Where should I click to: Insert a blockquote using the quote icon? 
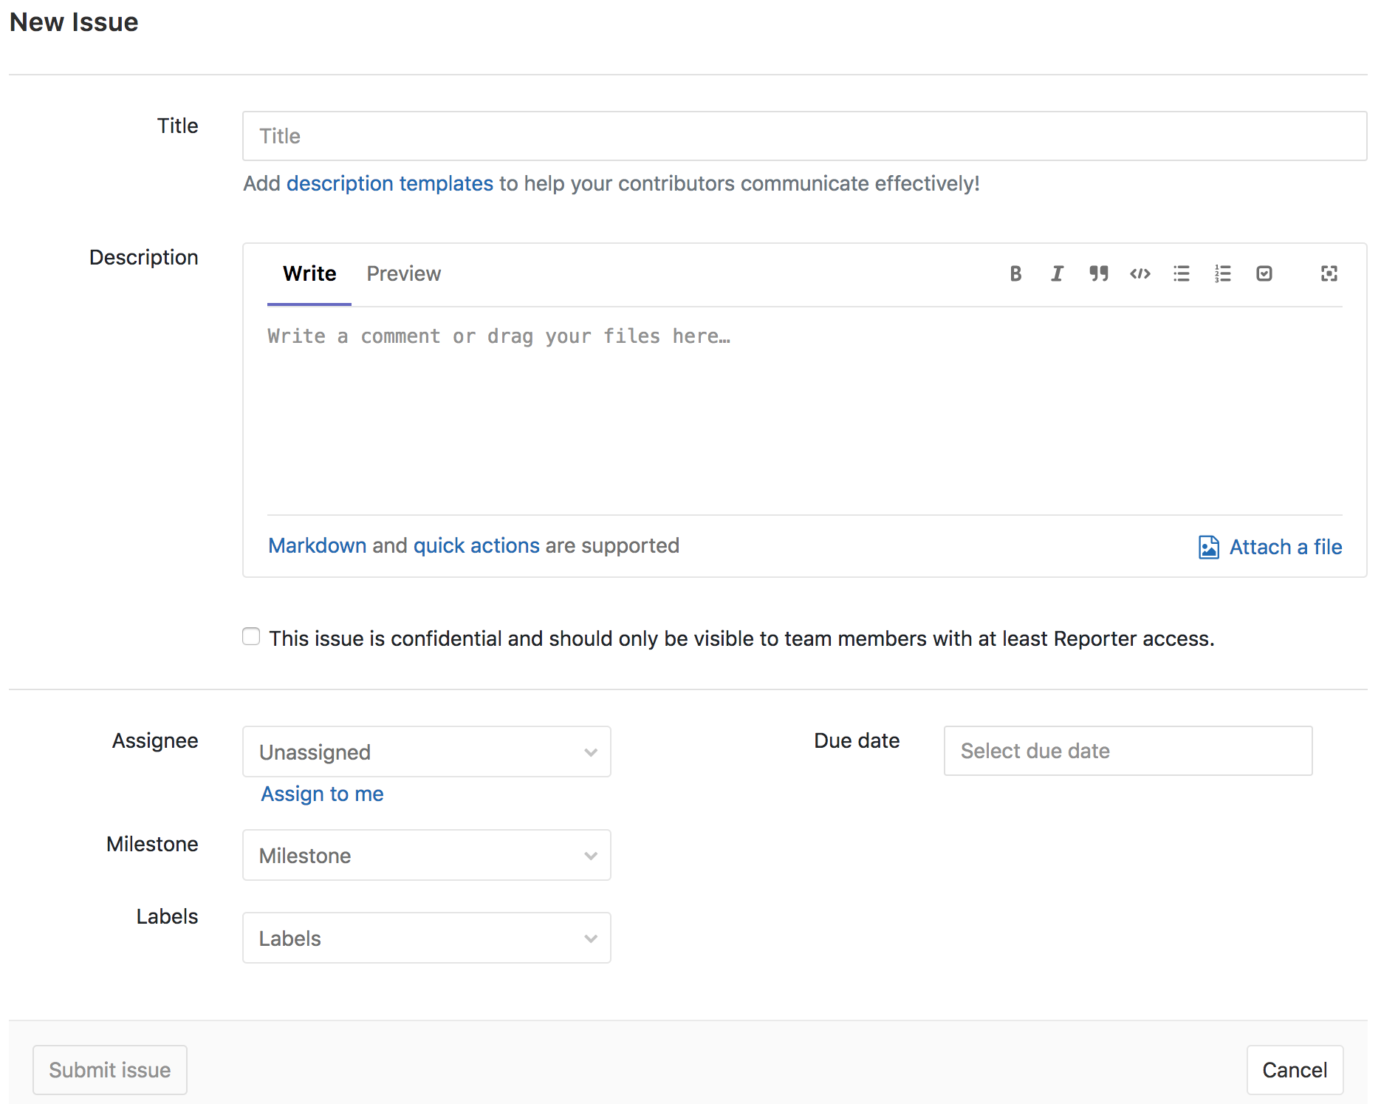click(x=1098, y=273)
